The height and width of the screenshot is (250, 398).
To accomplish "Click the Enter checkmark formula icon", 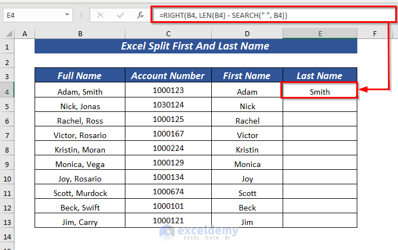I will tap(120, 16).
